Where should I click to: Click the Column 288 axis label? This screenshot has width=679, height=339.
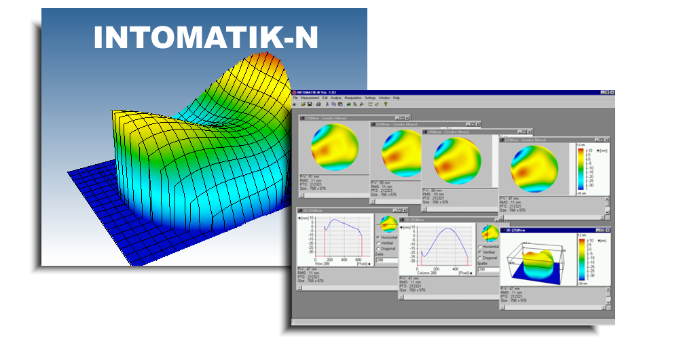click(426, 273)
